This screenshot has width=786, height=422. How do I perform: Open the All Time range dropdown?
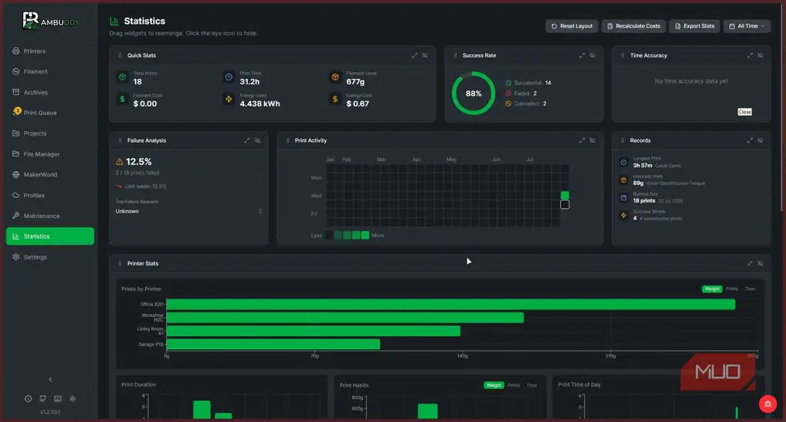pyautogui.click(x=747, y=26)
